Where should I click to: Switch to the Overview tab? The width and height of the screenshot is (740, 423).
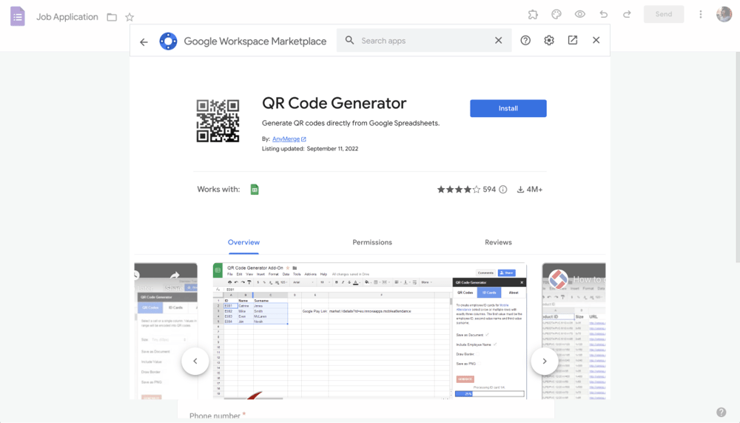click(243, 242)
